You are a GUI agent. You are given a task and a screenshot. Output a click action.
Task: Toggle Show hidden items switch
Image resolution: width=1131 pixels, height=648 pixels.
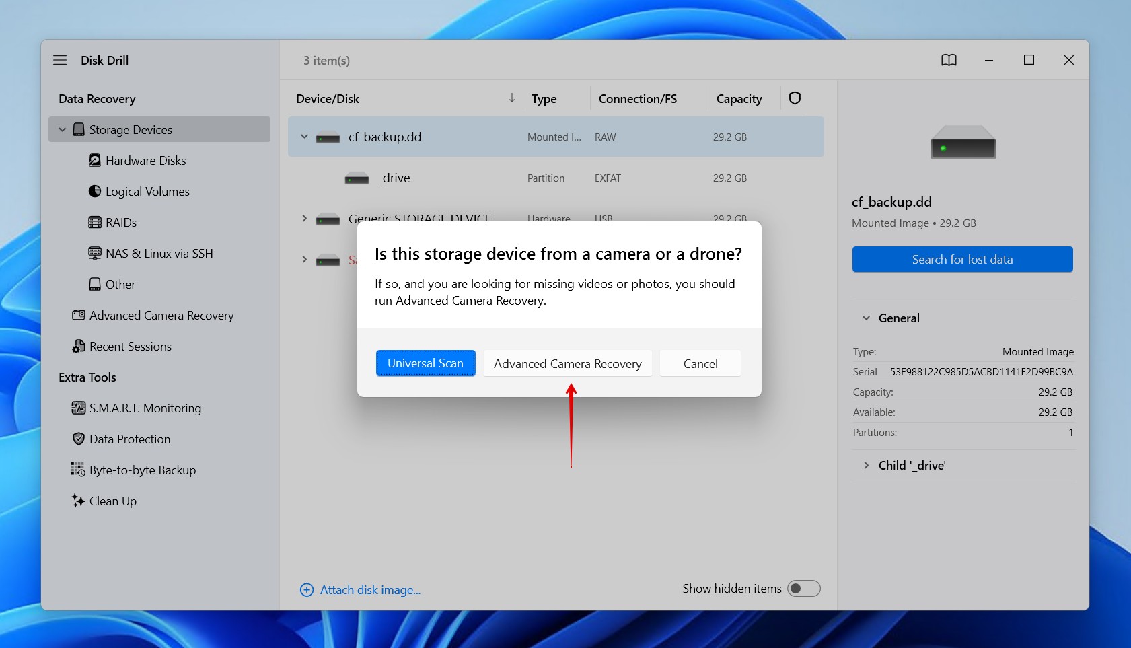[805, 588]
